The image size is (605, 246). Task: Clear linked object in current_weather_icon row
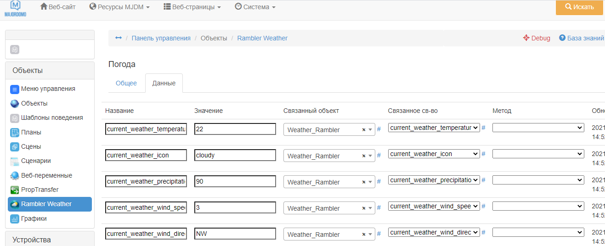[363, 156]
